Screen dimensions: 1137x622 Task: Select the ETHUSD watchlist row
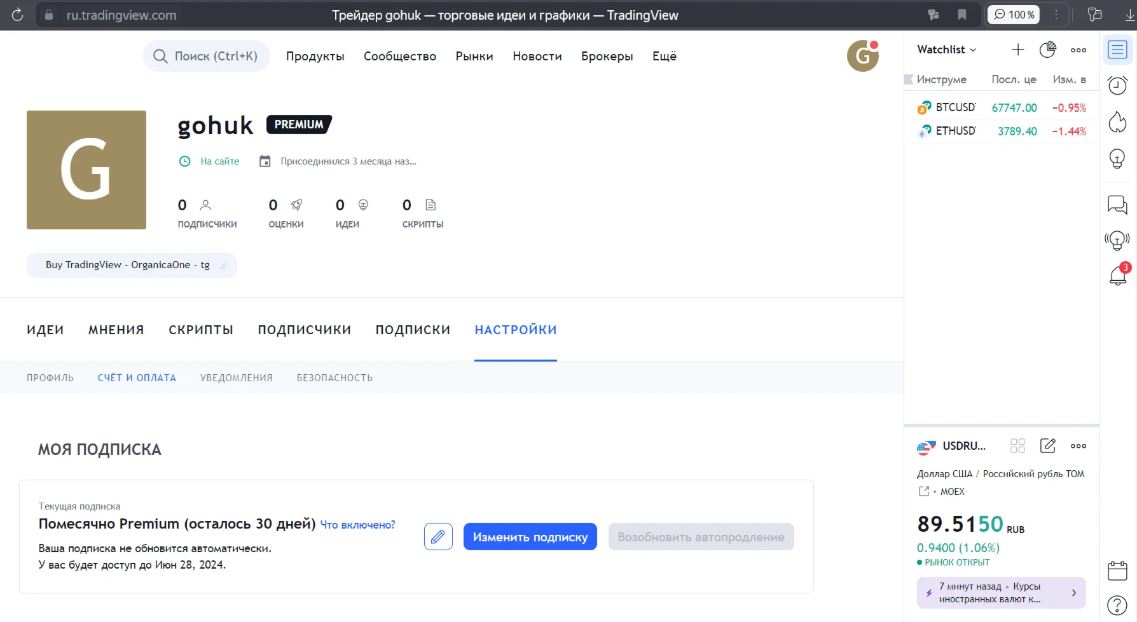pyautogui.click(x=1002, y=131)
